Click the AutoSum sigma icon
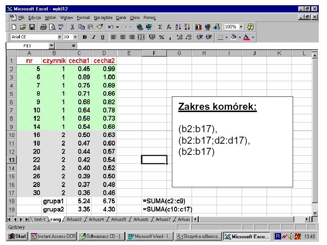 [x=160, y=27]
